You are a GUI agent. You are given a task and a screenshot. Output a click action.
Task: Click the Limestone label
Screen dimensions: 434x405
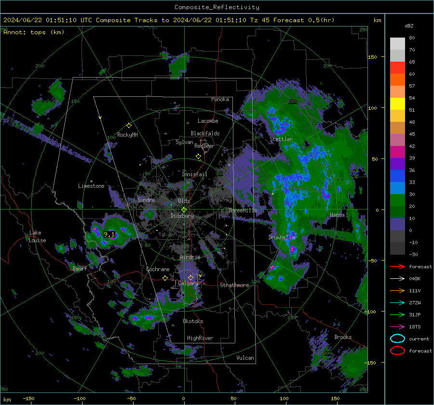coord(91,186)
